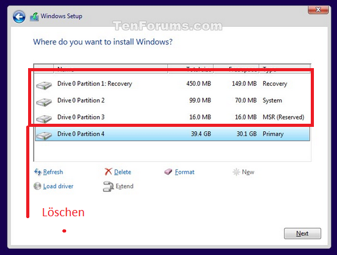Select Drive 0 Partition 1: Recovery row
The width and height of the screenshot is (337, 255).
(x=172, y=84)
